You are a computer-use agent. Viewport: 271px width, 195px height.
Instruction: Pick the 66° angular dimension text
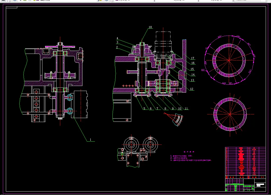tap(220, 37)
